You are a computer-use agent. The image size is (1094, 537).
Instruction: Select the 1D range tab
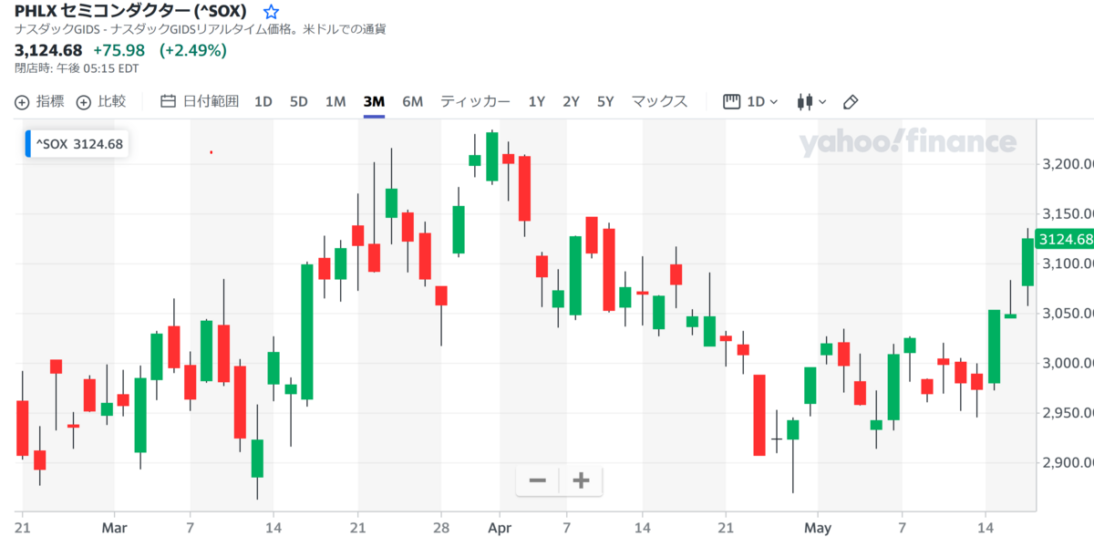tap(263, 101)
